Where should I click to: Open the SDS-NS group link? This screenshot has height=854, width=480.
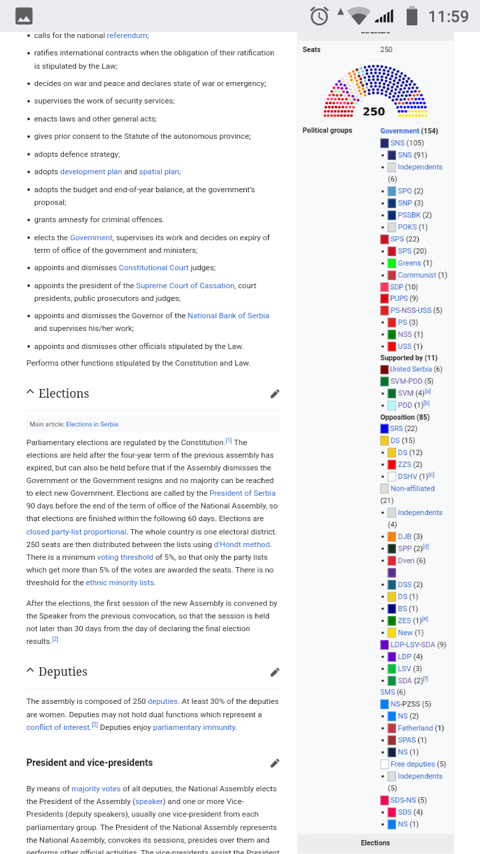[403, 800]
